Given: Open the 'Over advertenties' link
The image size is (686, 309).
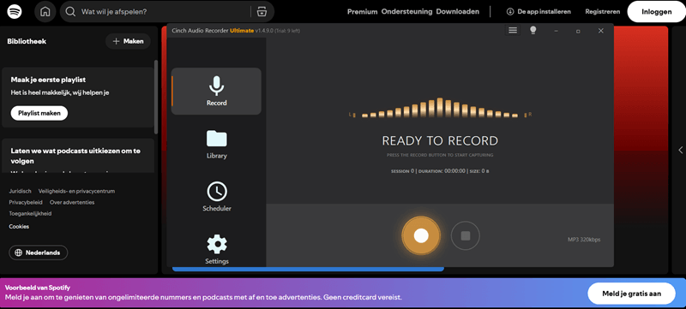Looking at the screenshot, I should pos(72,203).
